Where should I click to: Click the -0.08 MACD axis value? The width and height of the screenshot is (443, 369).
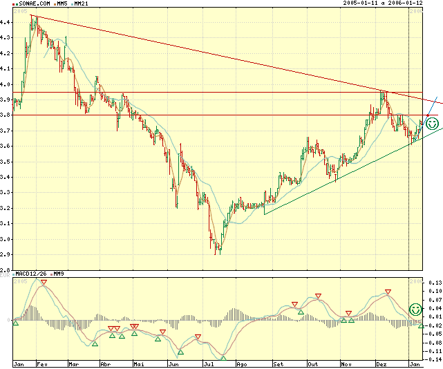[434, 343]
